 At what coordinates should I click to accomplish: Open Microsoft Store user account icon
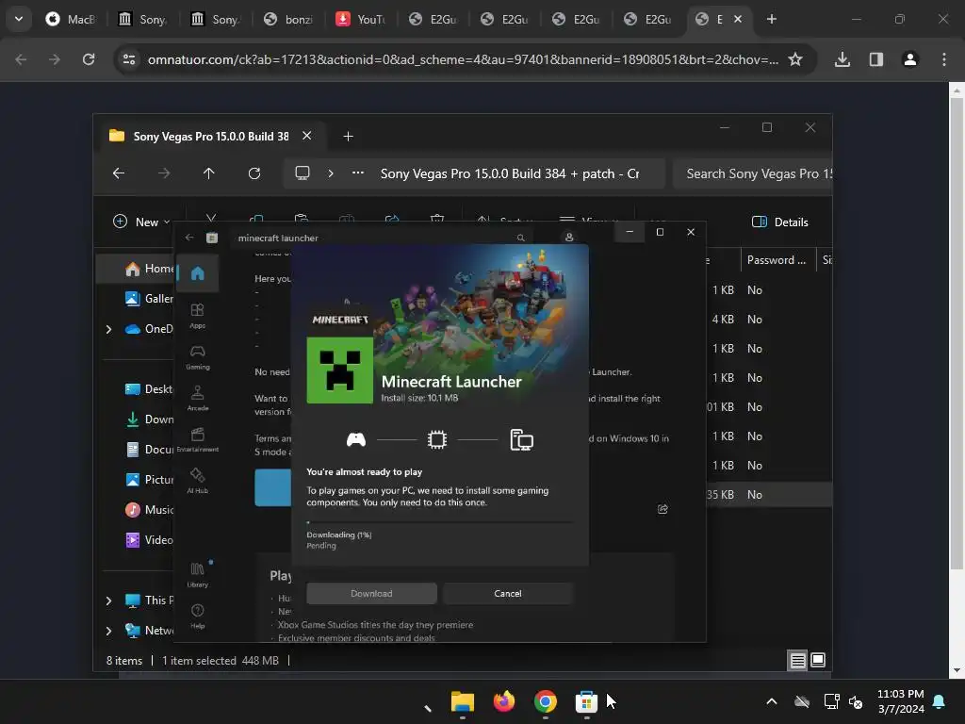569,237
